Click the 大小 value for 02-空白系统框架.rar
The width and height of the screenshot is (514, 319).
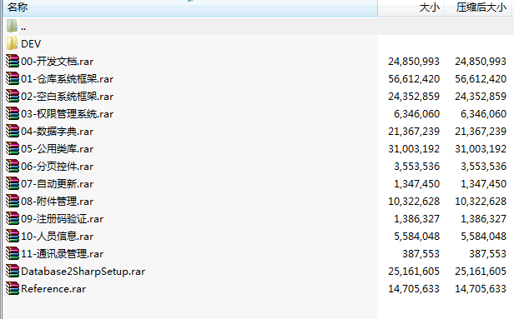coord(414,97)
